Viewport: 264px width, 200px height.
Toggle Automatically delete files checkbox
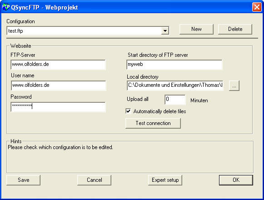pyautogui.click(x=128, y=111)
